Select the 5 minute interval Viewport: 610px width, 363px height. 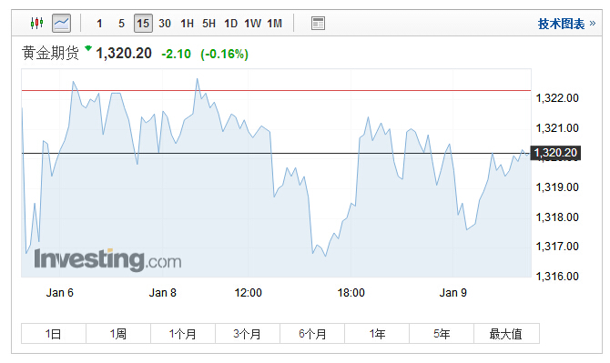(x=121, y=24)
